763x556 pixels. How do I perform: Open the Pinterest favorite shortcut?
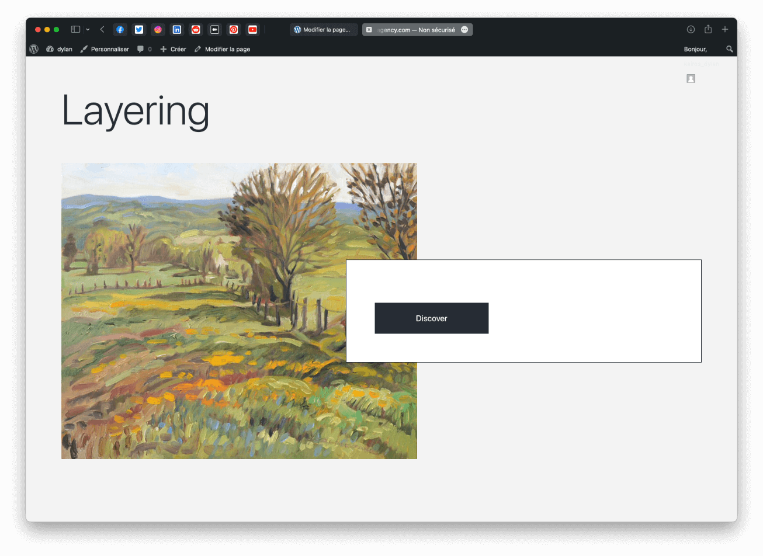tap(234, 29)
